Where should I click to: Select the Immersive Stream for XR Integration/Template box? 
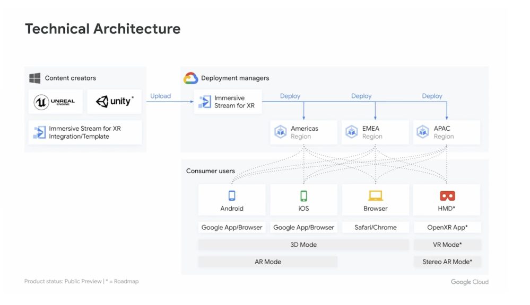tap(85, 132)
